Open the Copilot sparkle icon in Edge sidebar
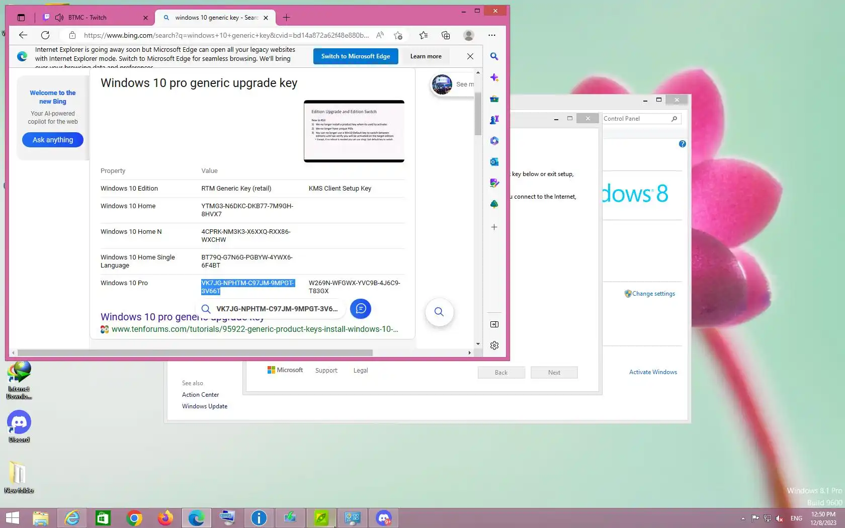This screenshot has height=528, width=845. click(494, 77)
